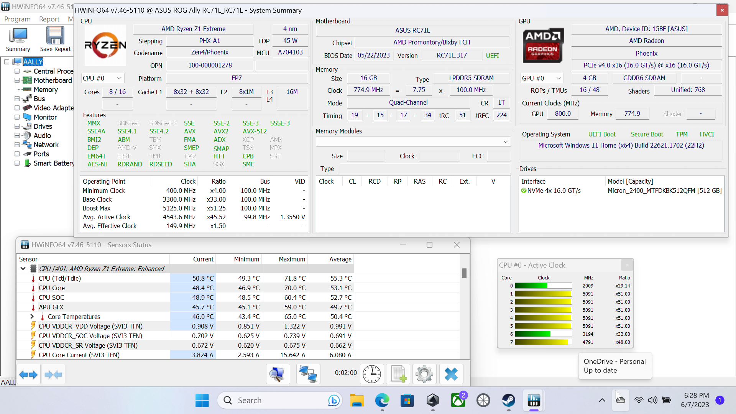This screenshot has width=736, height=414.
Task: Expand the Core Temperatures sensor group
Action: (x=32, y=317)
